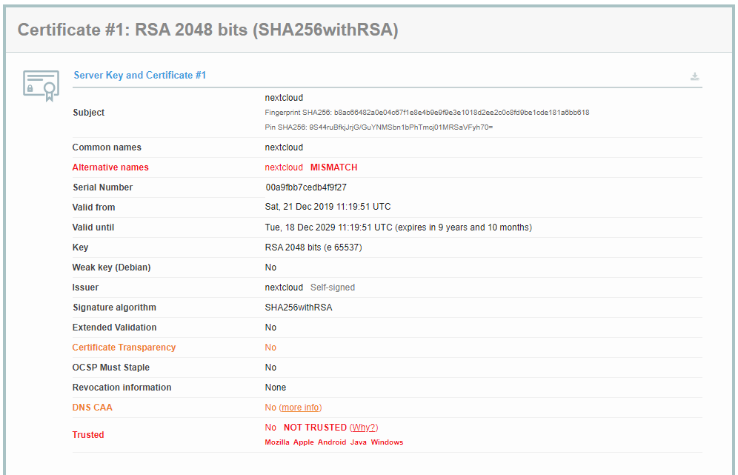Click the Self-signed issuer note
This screenshot has width=738, height=475.
point(332,288)
